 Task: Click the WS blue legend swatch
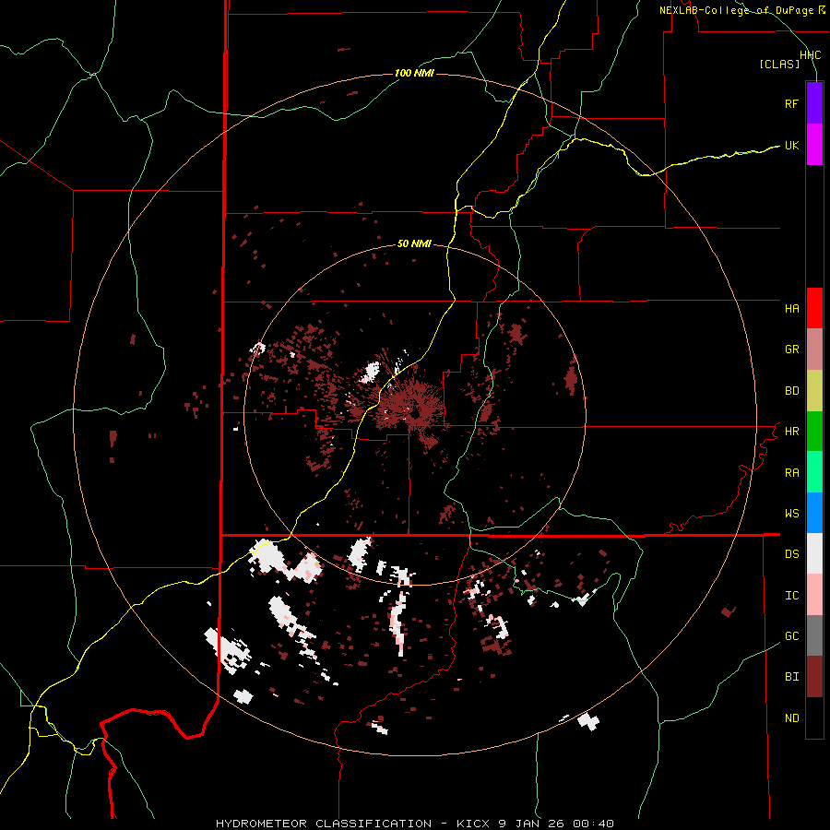[x=814, y=513]
